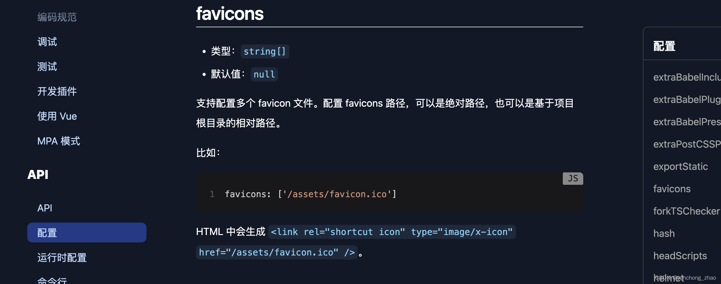Navigate to 开发插件 documentation
721x284 pixels.
[x=57, y=91]
